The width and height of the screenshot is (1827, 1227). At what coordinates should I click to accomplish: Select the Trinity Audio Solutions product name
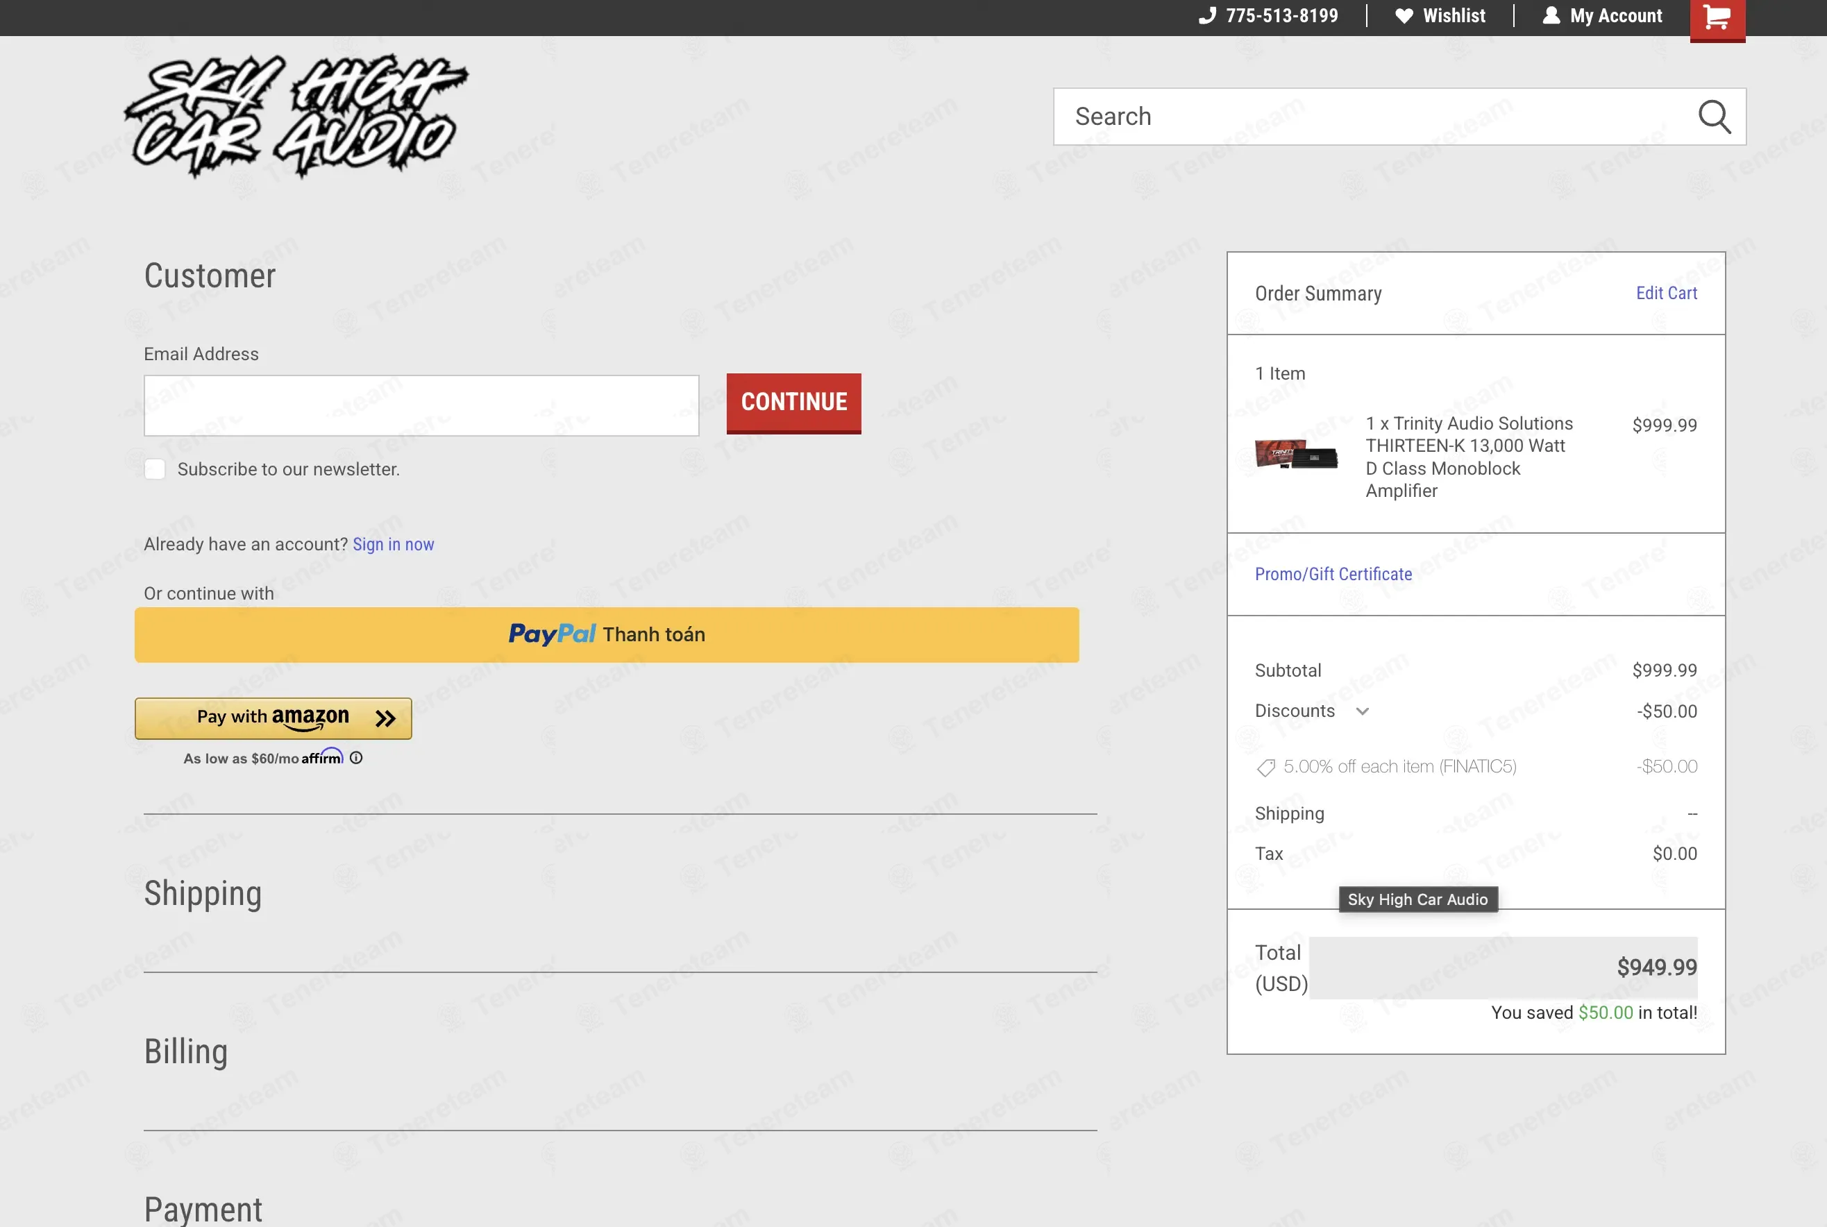tap(1469, 457)
